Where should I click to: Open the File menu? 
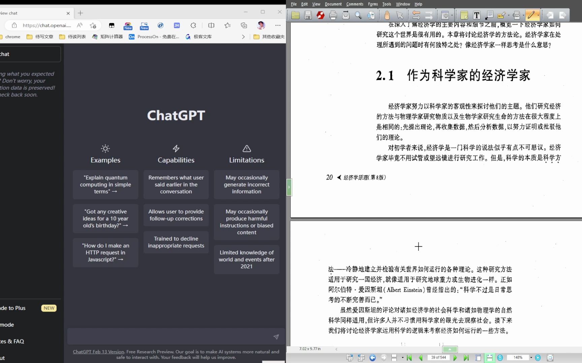(x=294, y=4)
